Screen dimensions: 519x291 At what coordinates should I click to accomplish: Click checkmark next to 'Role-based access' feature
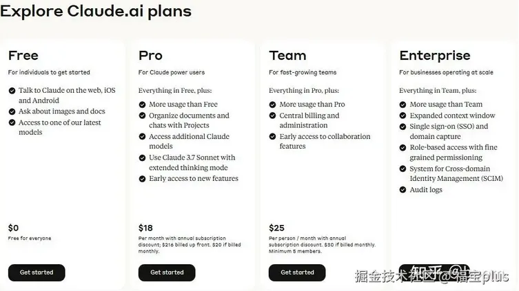pyautogui.click(x=403, y=148)
